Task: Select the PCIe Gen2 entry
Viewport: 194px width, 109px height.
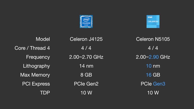Action: [86, 84]
